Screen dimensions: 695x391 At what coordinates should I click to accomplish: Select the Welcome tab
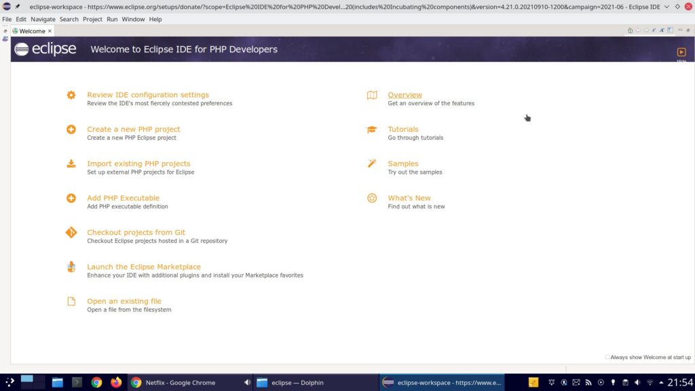(x=32, y=31)
